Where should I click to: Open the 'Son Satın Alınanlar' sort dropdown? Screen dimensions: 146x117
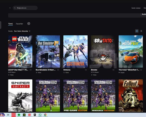pyautogui.click(x=22, y=31)
